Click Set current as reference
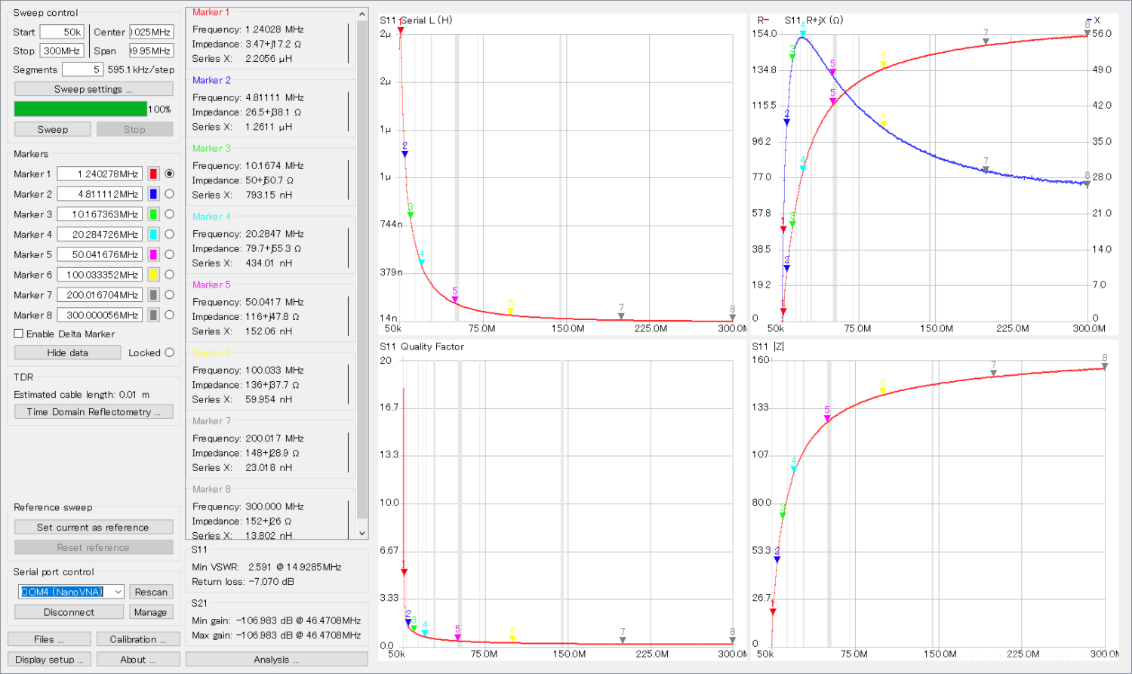This screenshot has width=1132, height=674. [94, 528]
